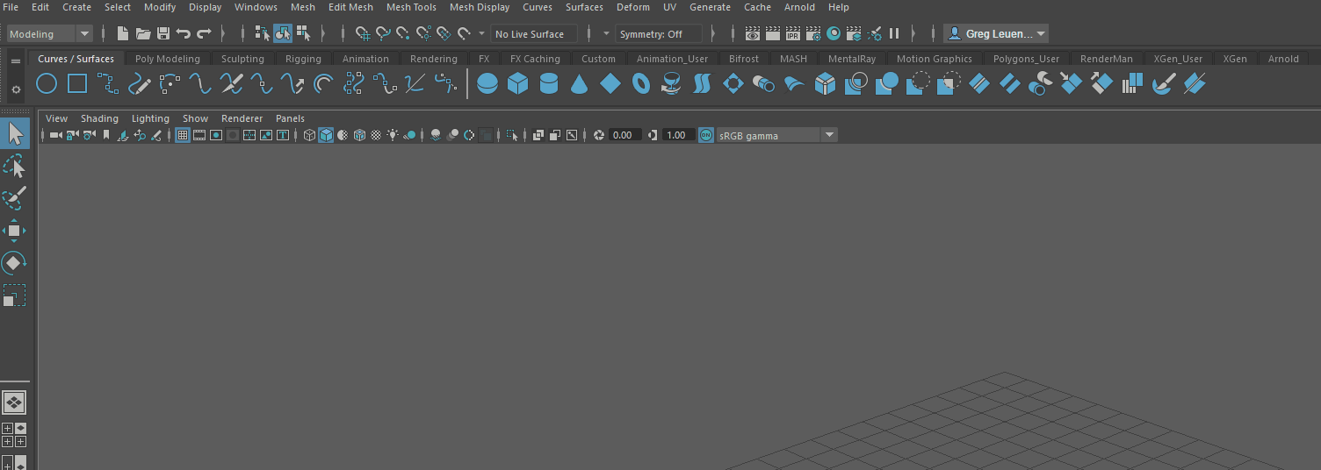The image size is (1321, 470).
Task: Open the Modeling menu set dropdown
Action: coord(49,34)
